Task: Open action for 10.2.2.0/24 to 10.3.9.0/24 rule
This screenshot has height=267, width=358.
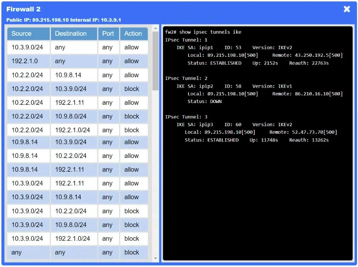Action: (133, 89)
